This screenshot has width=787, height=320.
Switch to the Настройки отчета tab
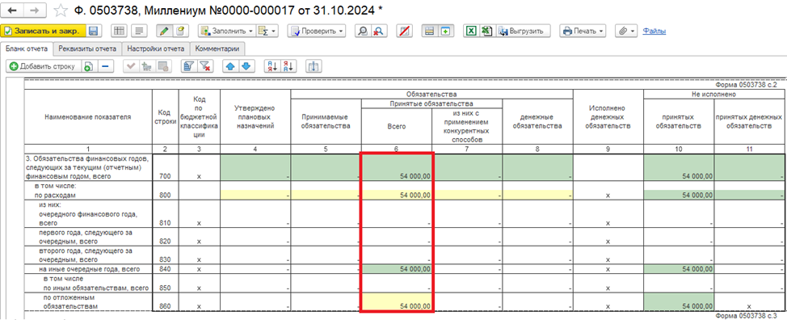(x=156, y=48)
